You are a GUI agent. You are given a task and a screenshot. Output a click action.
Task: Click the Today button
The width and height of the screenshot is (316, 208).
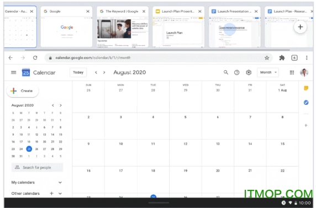pos(78,72)
